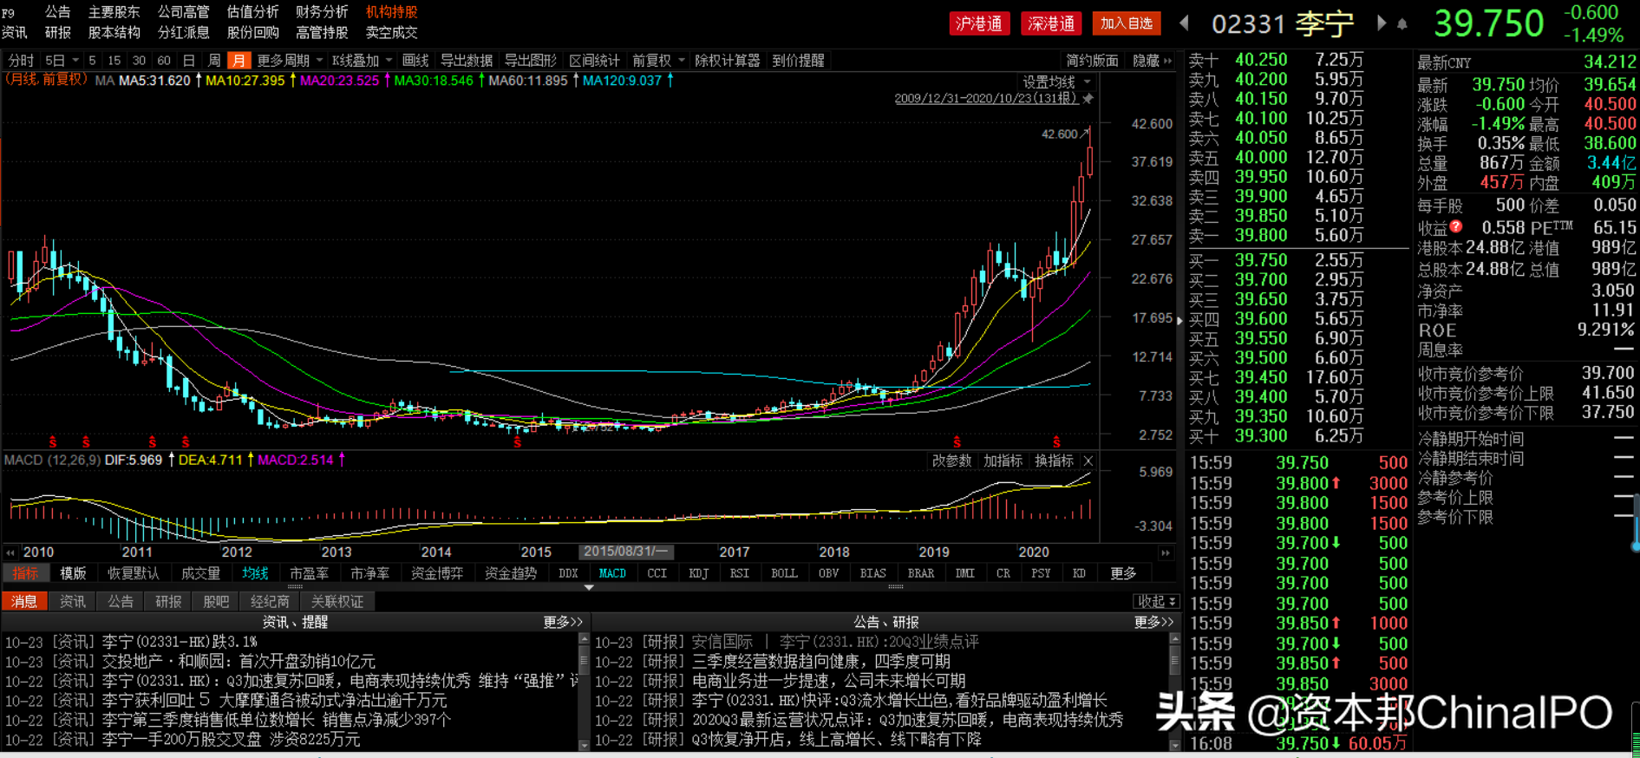Click the red S event marker in 2020
The width and height of the screenshot is (1640, 758).
coord(1056,441)
